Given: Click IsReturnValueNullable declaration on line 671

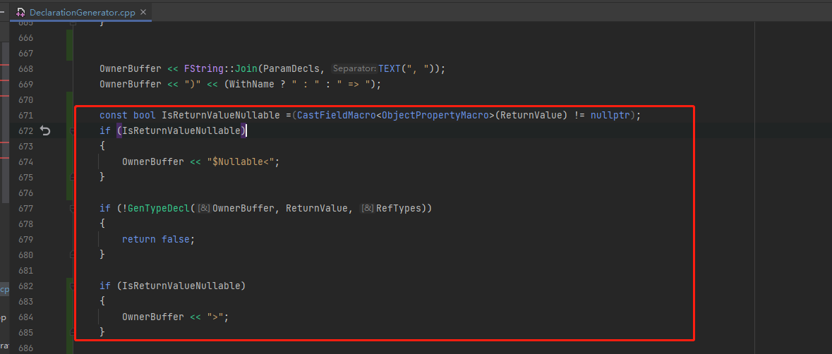Looking at the screenshot, I should click(220, 116).
